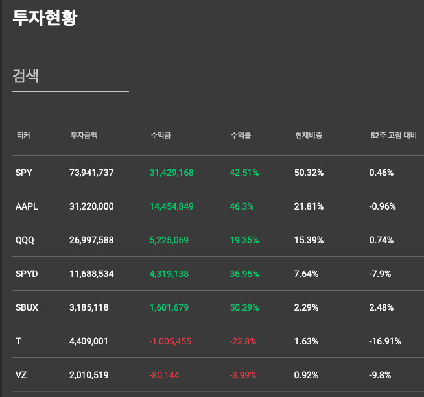Sort by the 티커 column header
424x397 pixels.
(23, 135)
